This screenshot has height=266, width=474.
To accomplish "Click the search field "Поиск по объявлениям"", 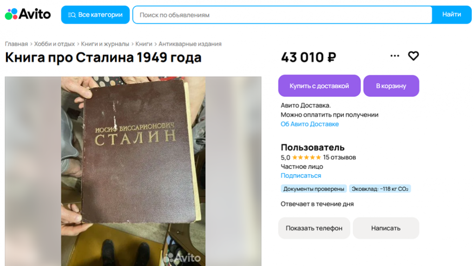I will (283, 15).
